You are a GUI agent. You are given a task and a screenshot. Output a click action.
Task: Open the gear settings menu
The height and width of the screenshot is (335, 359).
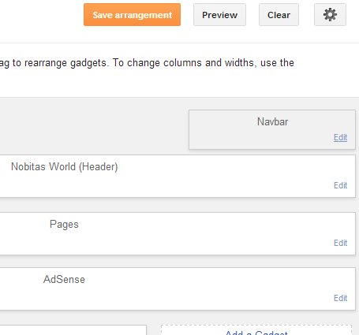pos(330,15)
